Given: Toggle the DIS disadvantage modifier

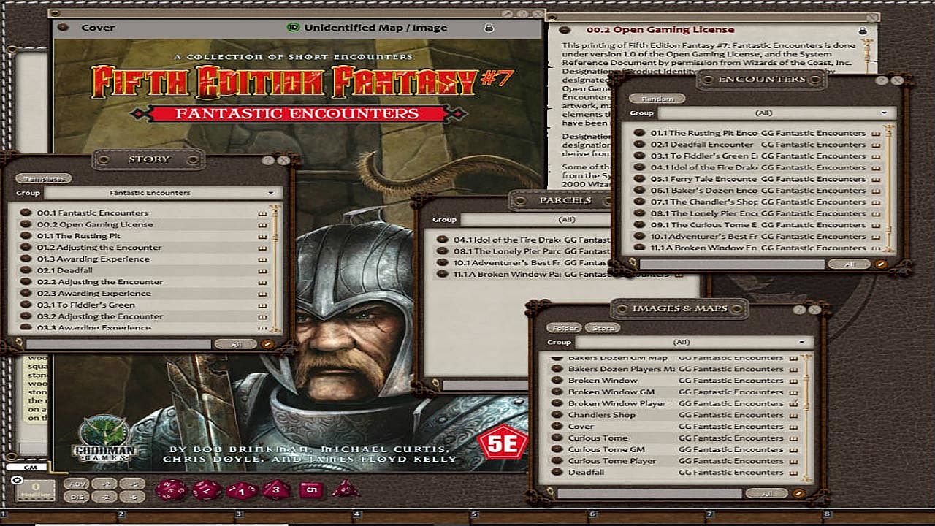Looking at the screenshot, I should 76,497.
